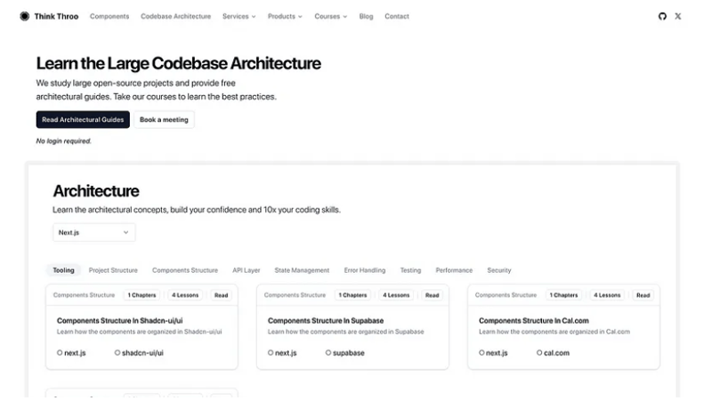This screenshot has width=712, height=417.
Task: Open the GitHub icon link
Action: (x=662, y=16)
